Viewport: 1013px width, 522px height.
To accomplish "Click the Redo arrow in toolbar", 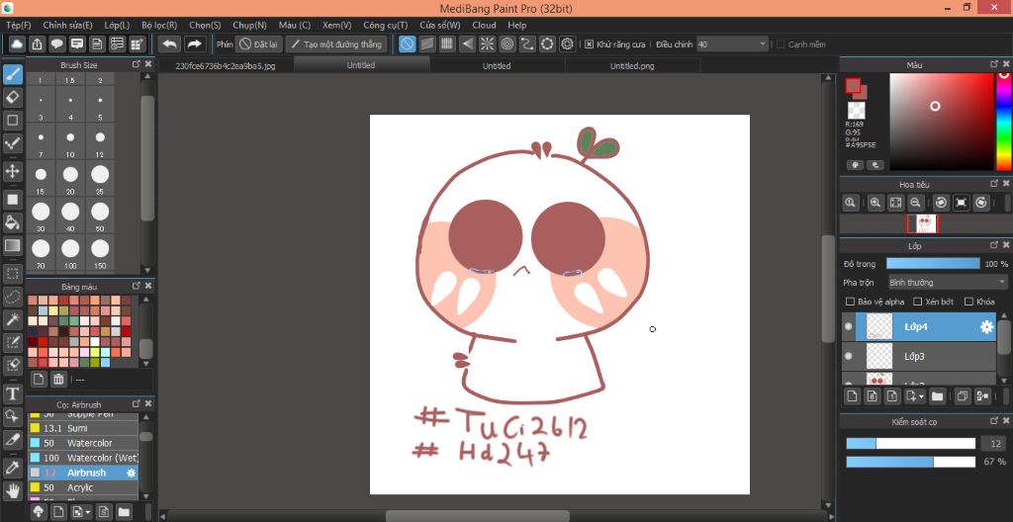I will coord(195,44).
